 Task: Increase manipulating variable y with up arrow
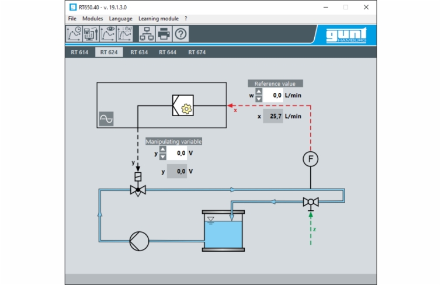(x=163, y=150)
